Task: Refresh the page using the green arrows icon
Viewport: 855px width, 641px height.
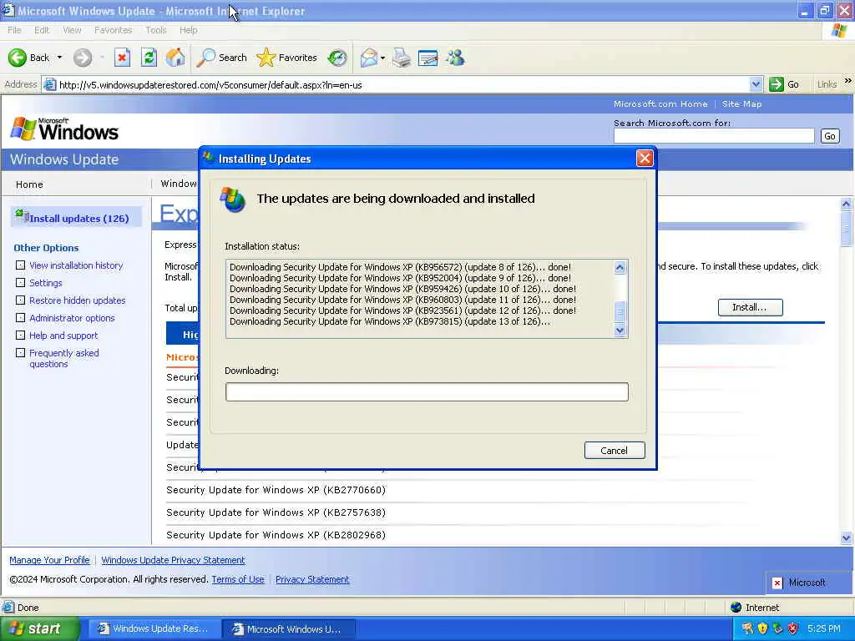Action: (x=149, y=58)
